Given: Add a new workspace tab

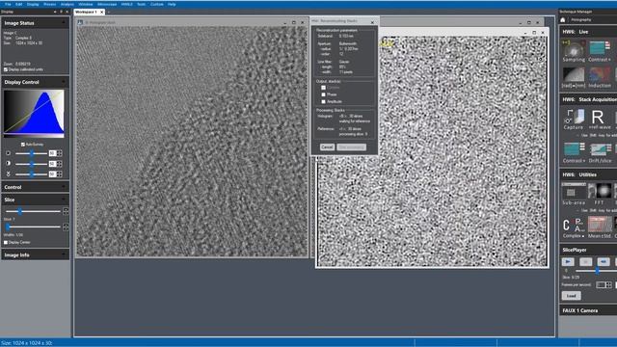Looking at the screenshot, I should point(109,13).
